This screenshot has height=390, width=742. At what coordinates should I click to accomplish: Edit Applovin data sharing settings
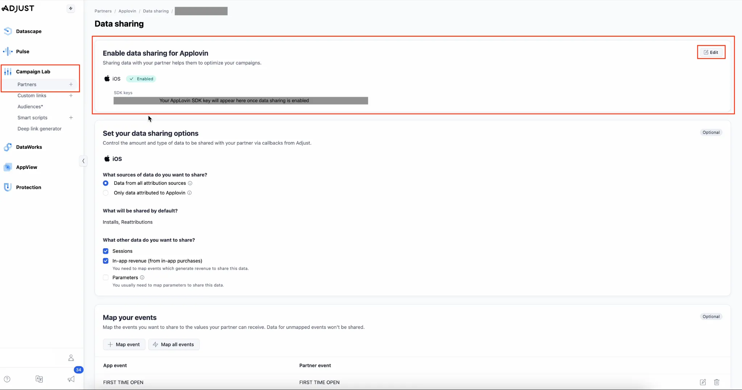click(711, 52)
